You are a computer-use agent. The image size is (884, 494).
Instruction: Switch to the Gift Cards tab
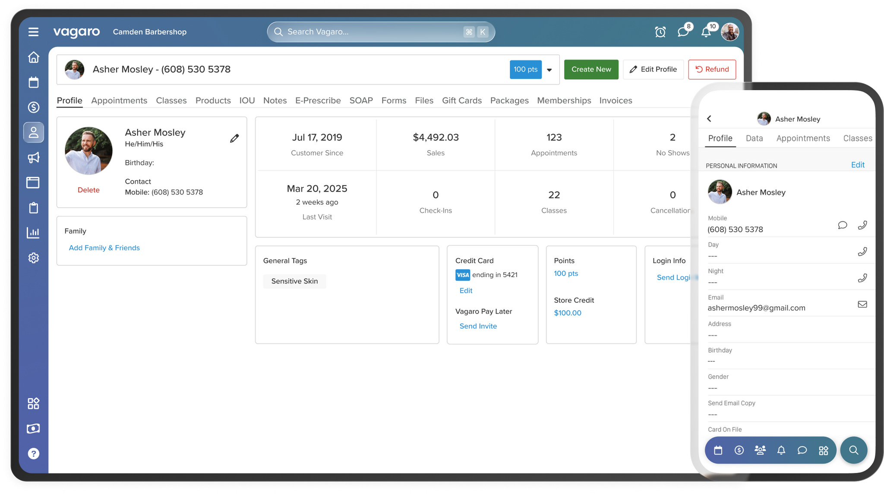[x=462, y=101]
